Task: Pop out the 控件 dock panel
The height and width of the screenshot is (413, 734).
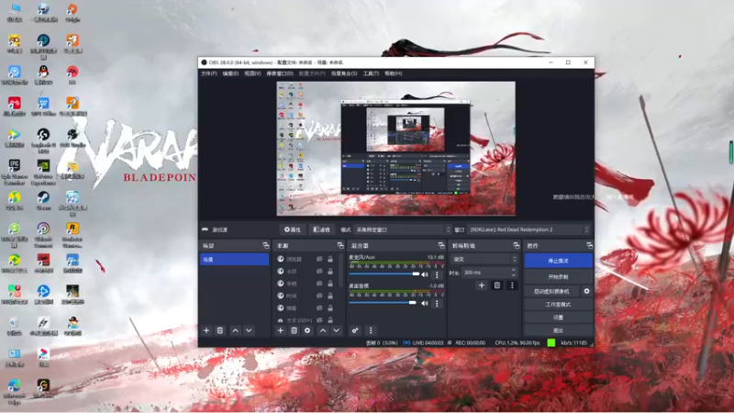Action: [589, 245]
